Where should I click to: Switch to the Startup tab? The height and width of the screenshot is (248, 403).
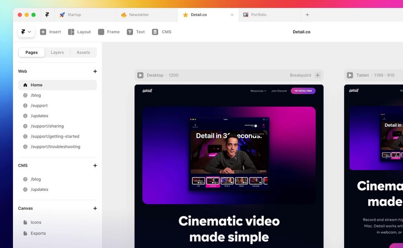[85, 15]
